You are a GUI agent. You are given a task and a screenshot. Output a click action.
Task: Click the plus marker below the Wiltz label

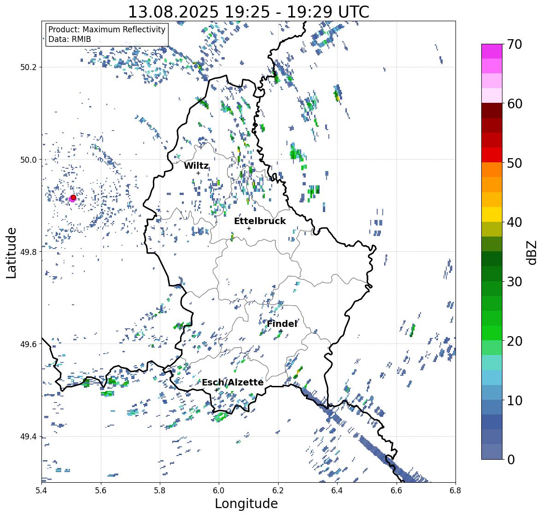198,173
